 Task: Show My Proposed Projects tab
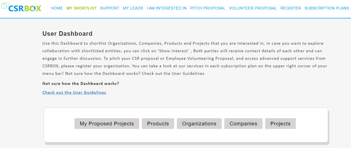click(107, 124)
